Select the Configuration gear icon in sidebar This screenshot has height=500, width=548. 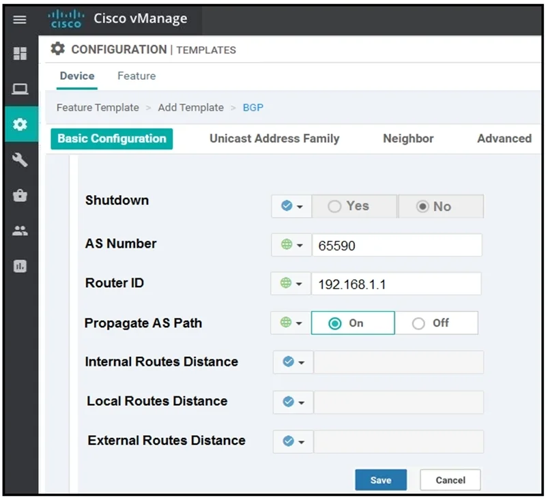[20, 124]
